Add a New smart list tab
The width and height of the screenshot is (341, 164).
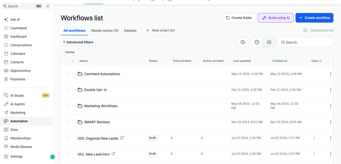point(160,30)
